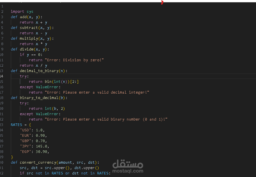
Task: Click line number 1 in the gutter
Action: 2,6
